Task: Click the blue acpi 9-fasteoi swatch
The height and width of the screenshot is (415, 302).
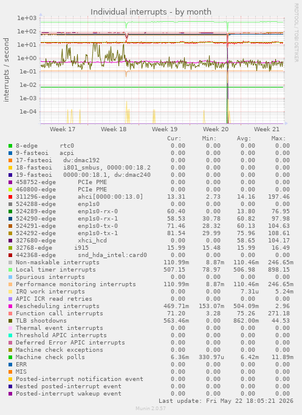Action: 10,153
